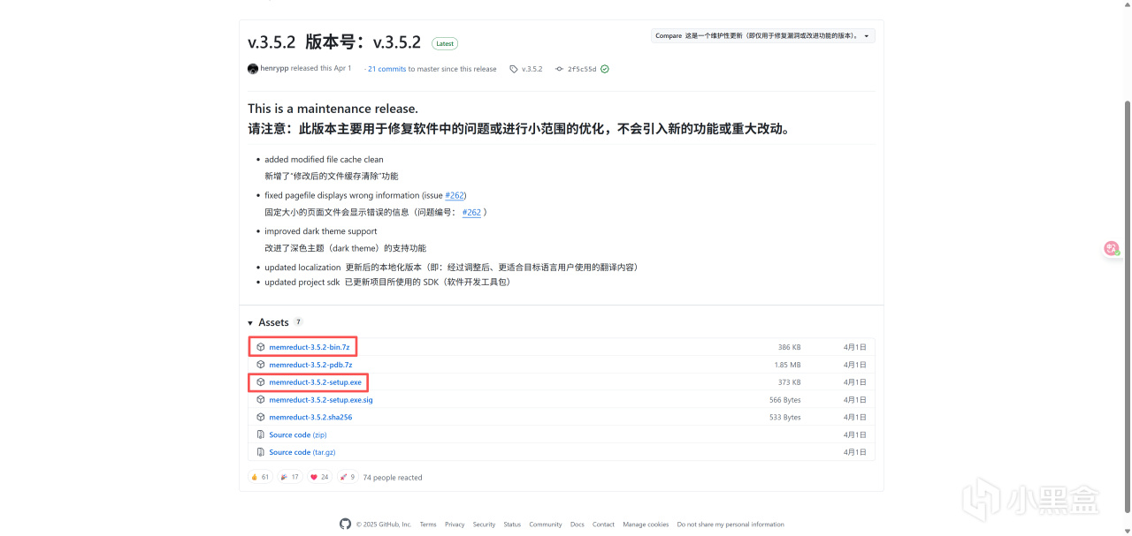React with party popper (17)
1132x536 pixels.
[289, 477]
